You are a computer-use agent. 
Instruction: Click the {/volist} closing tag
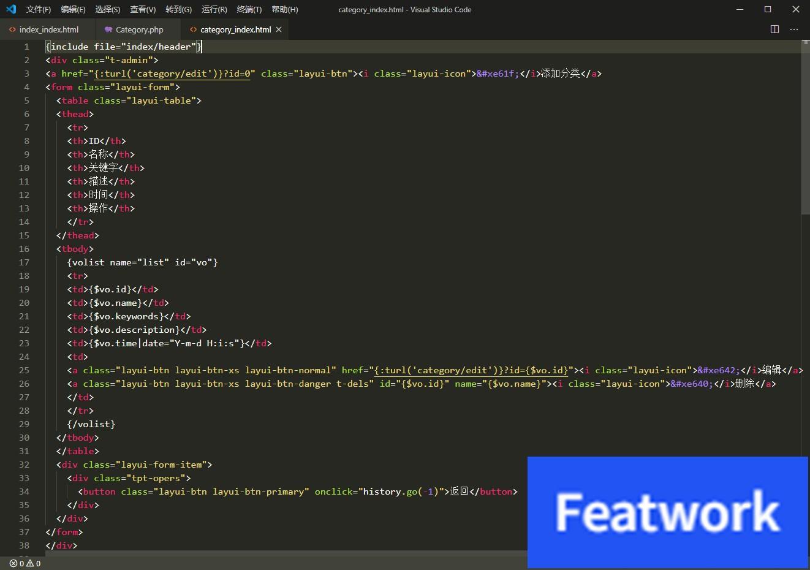tap(91, 424)
